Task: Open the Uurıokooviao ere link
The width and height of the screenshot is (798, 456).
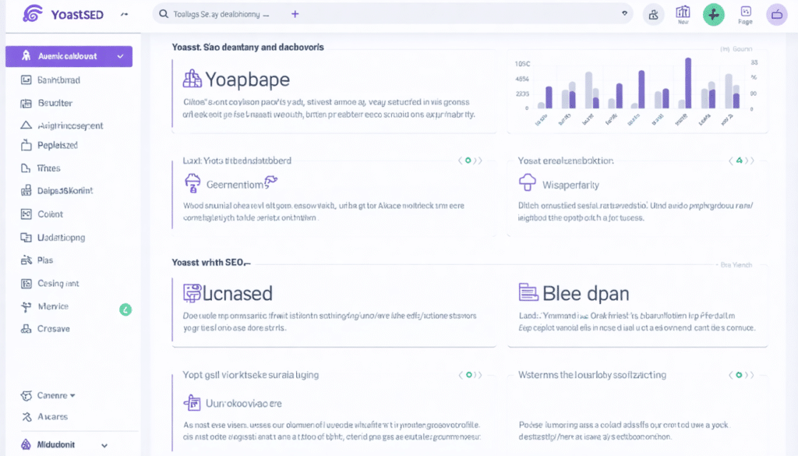Action: click(x=244, y=404)
